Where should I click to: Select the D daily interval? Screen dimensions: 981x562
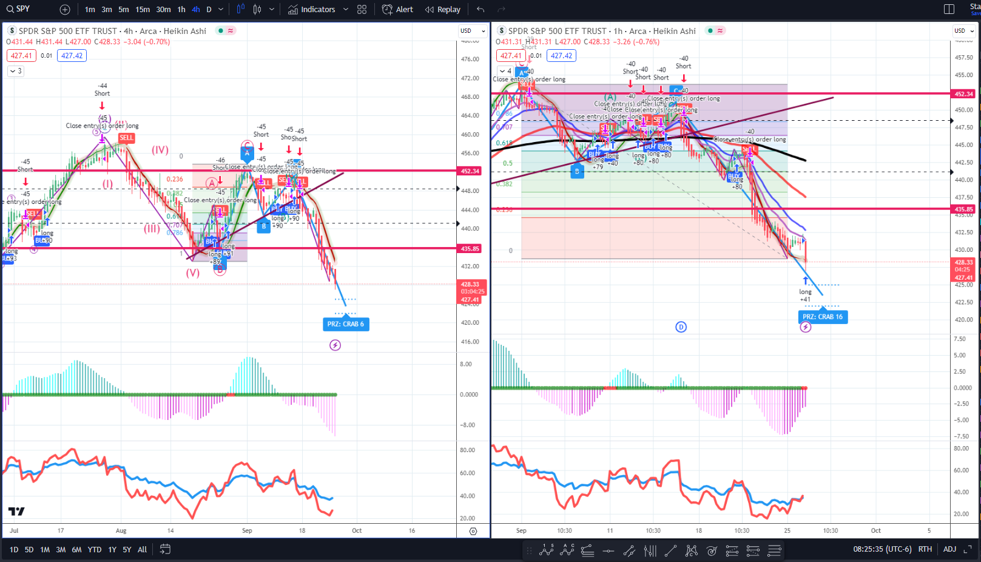(x=209, y=10)
